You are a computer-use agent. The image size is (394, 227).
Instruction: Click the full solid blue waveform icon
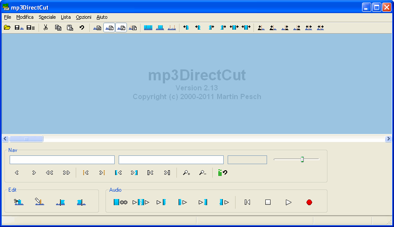pos(148,28)
